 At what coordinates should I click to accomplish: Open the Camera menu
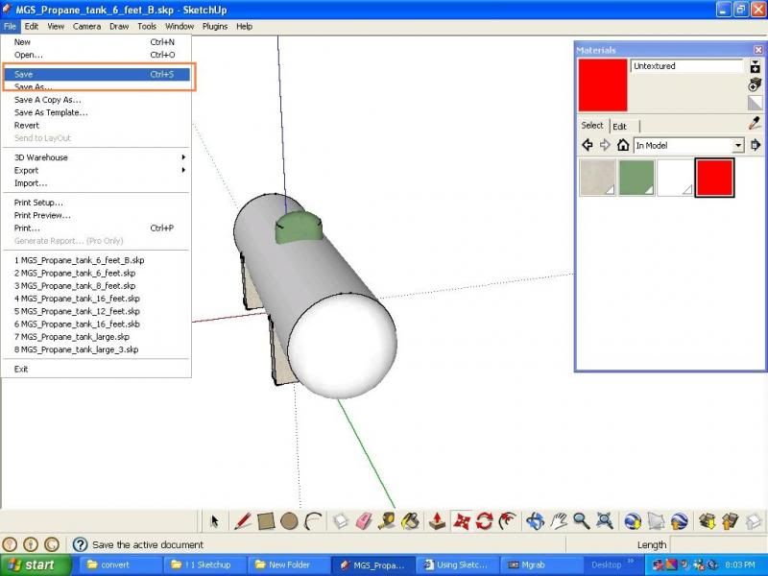[x=87, y=27]
